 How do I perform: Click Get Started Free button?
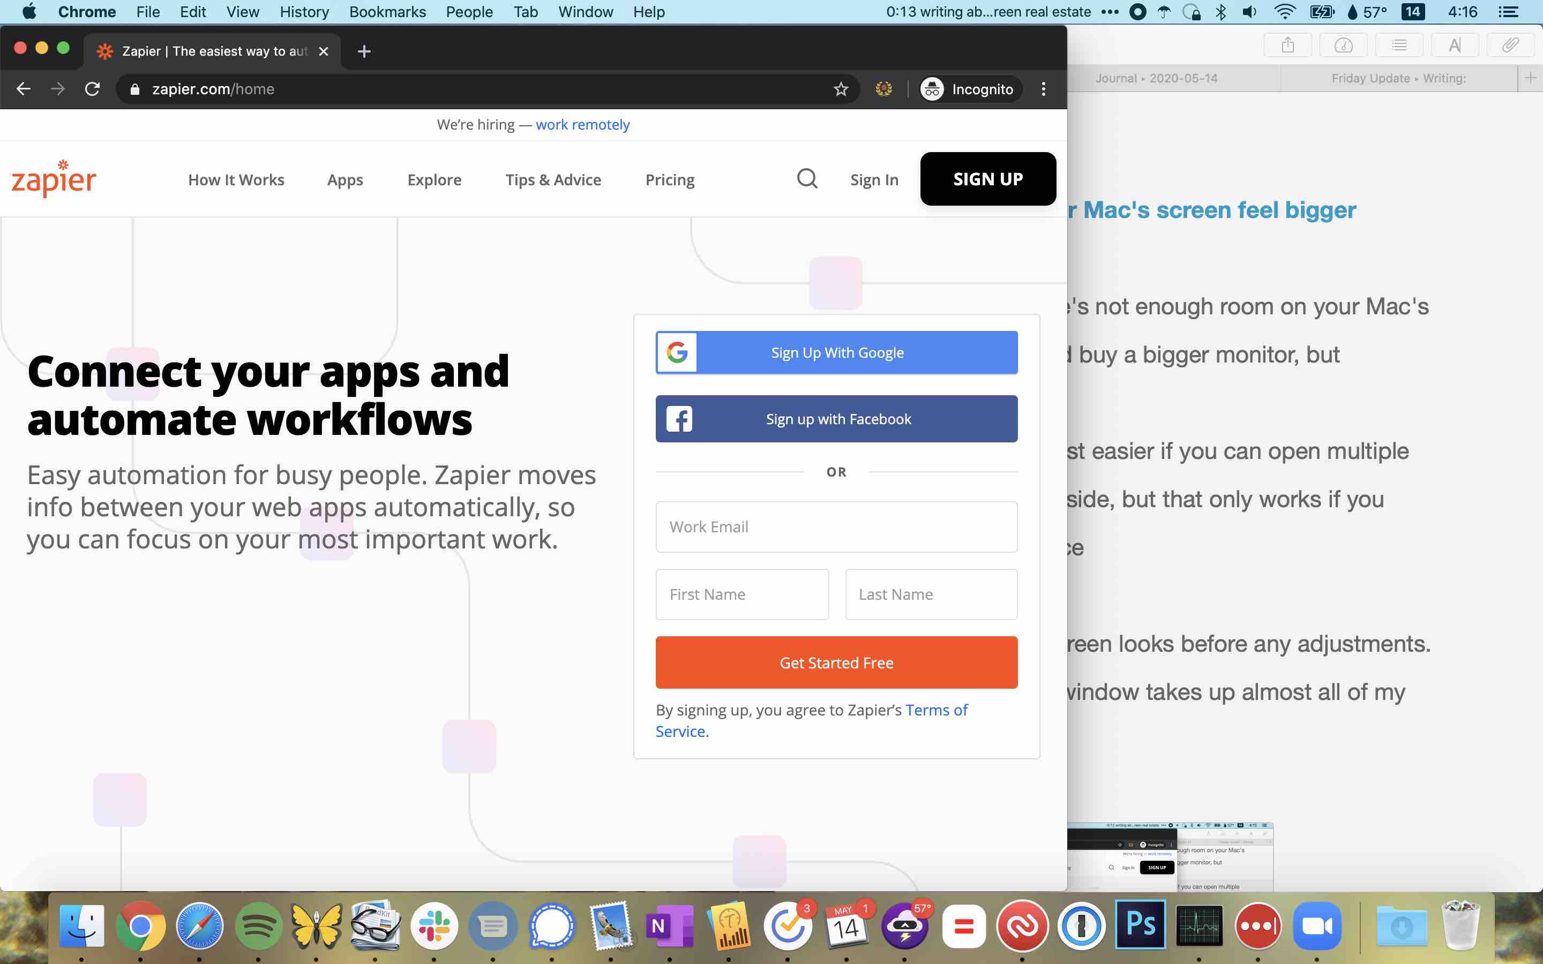(x=836, y=662)
